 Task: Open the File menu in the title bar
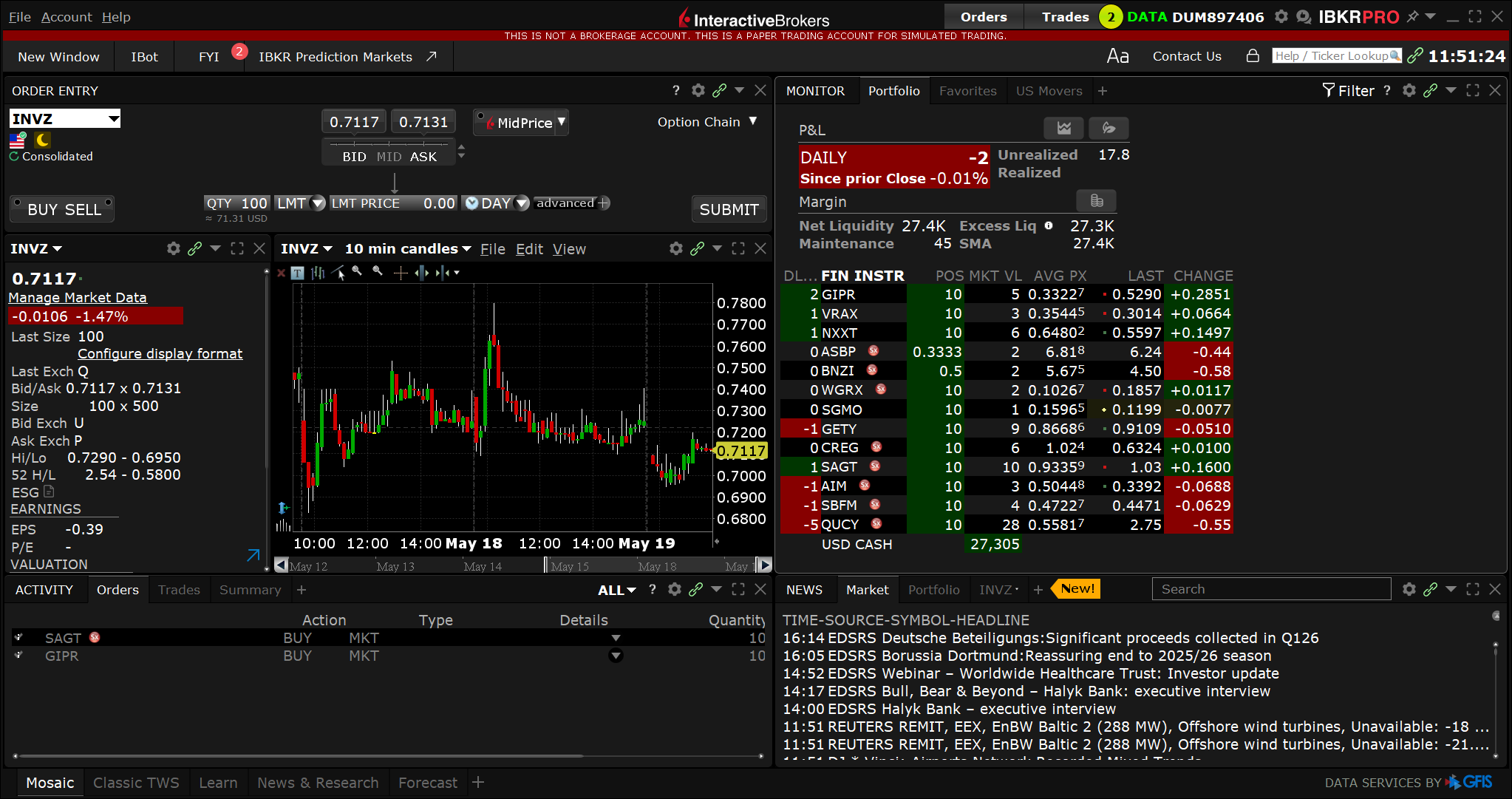(19, 16)
